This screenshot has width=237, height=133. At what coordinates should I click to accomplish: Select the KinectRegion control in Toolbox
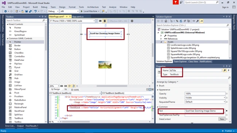(x=20, y=31)
